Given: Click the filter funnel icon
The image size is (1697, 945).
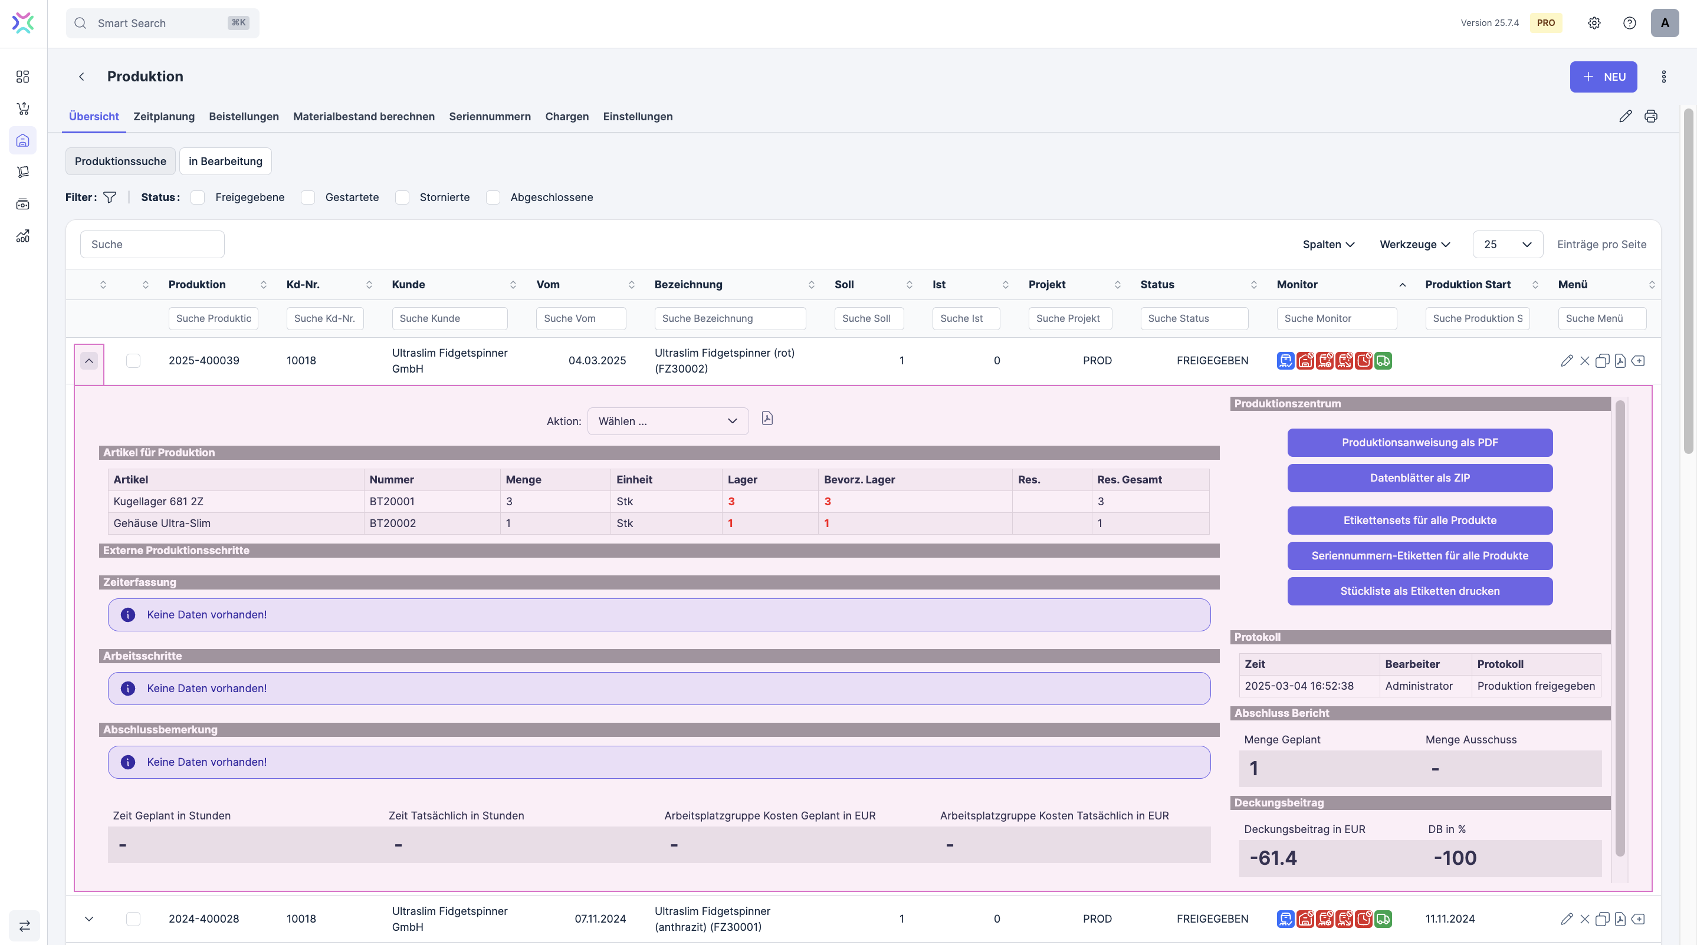Looking at the screenshot, I should pos(110,197).
